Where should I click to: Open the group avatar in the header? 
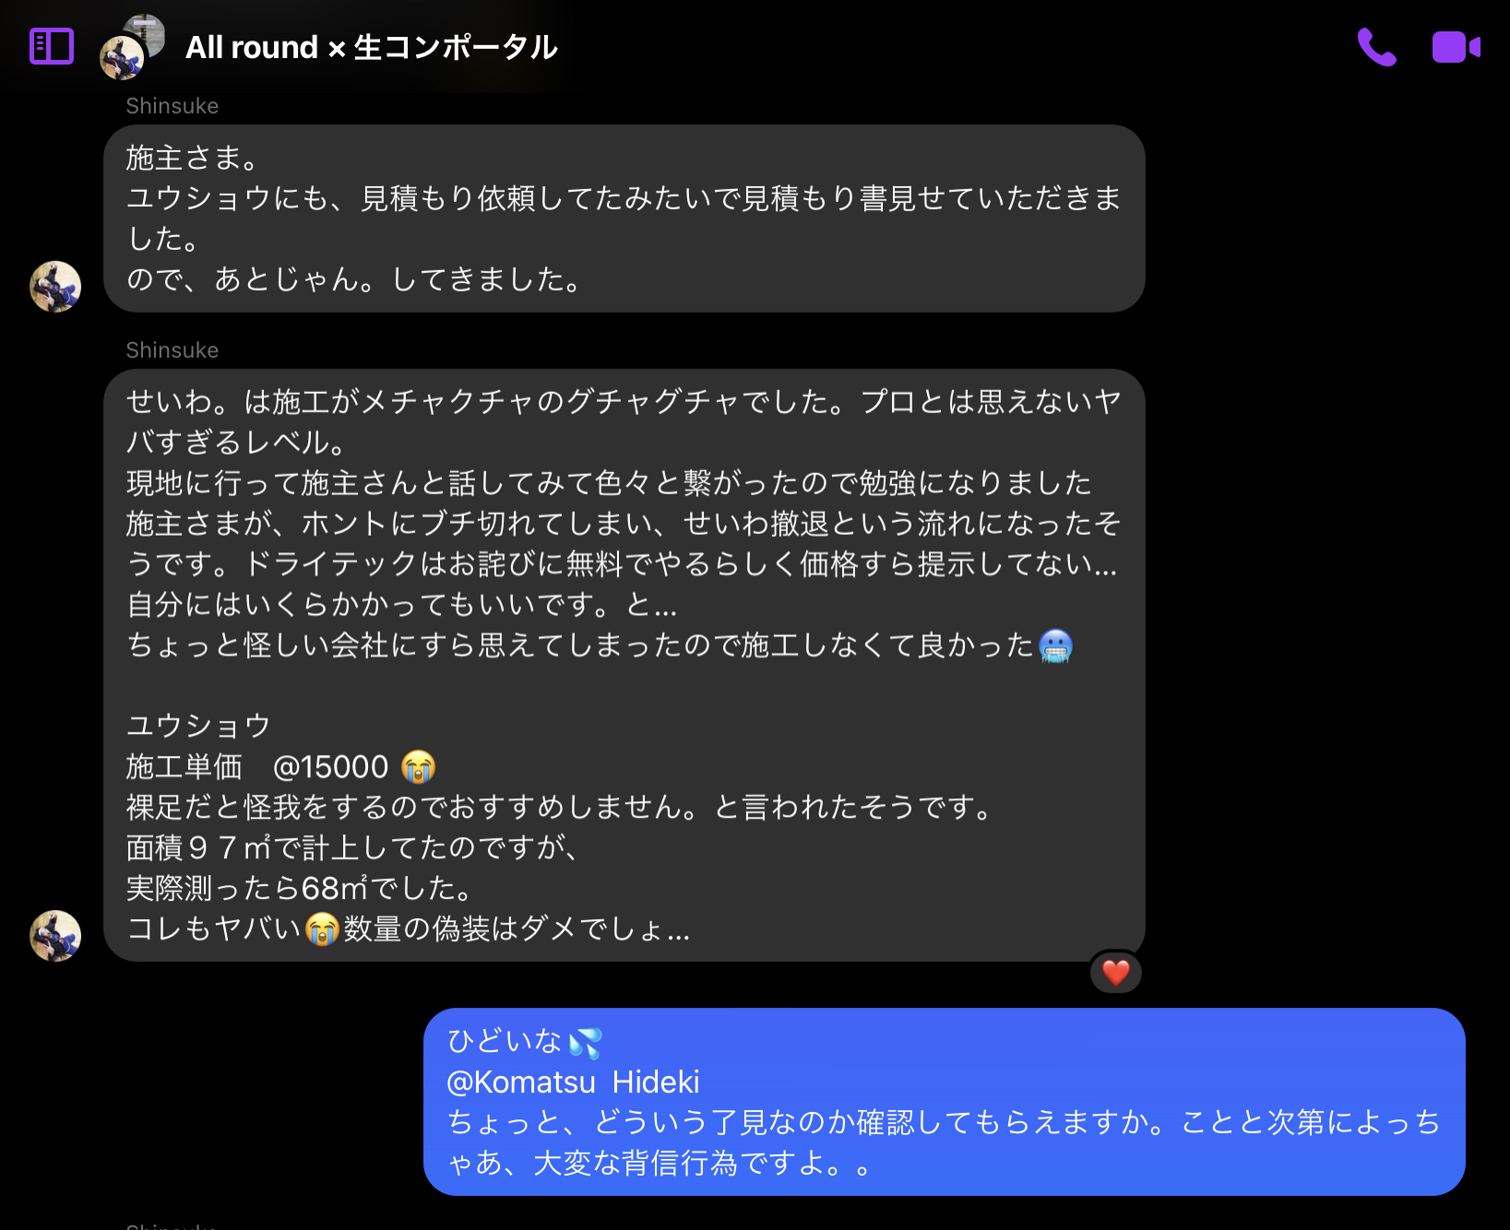[132, 47]
